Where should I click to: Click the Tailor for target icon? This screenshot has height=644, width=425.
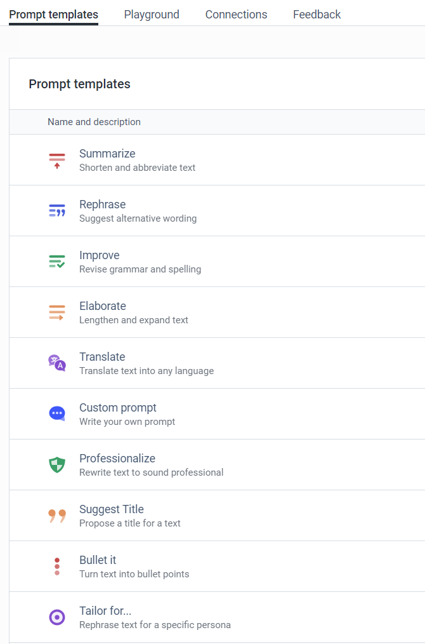pos(57,617)
